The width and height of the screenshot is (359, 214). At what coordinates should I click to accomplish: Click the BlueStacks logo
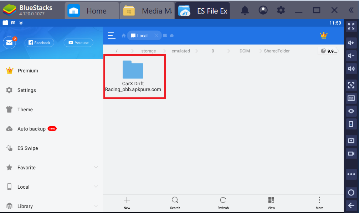[9, 10]
